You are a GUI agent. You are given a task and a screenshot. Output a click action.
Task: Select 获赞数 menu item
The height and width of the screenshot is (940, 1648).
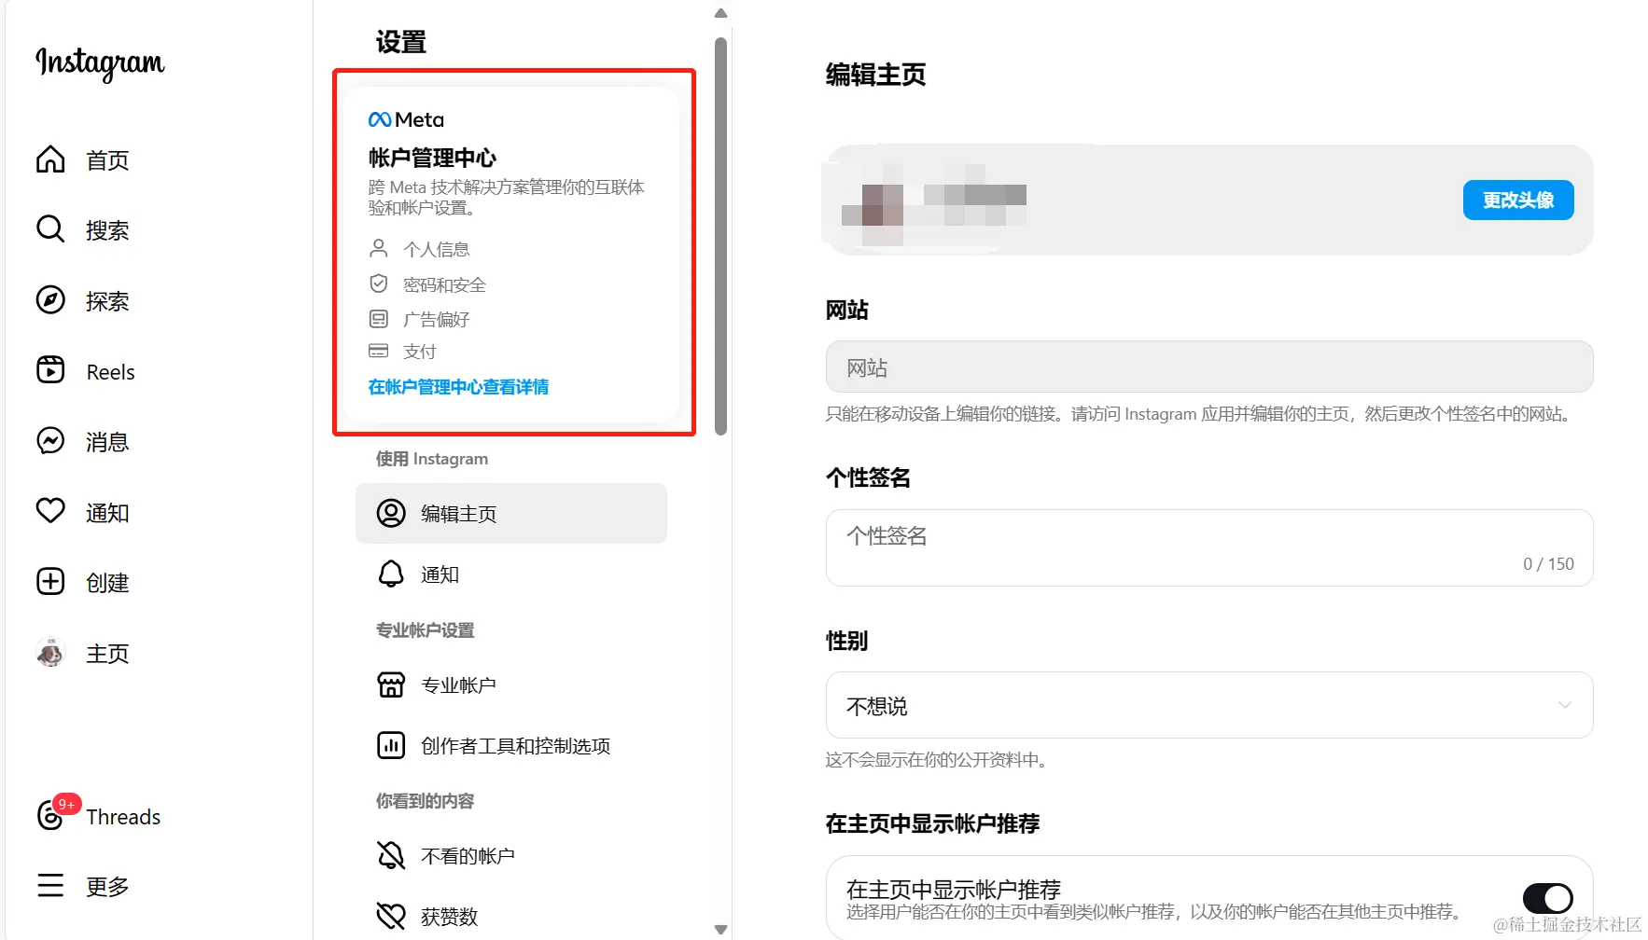click(511, 916)
